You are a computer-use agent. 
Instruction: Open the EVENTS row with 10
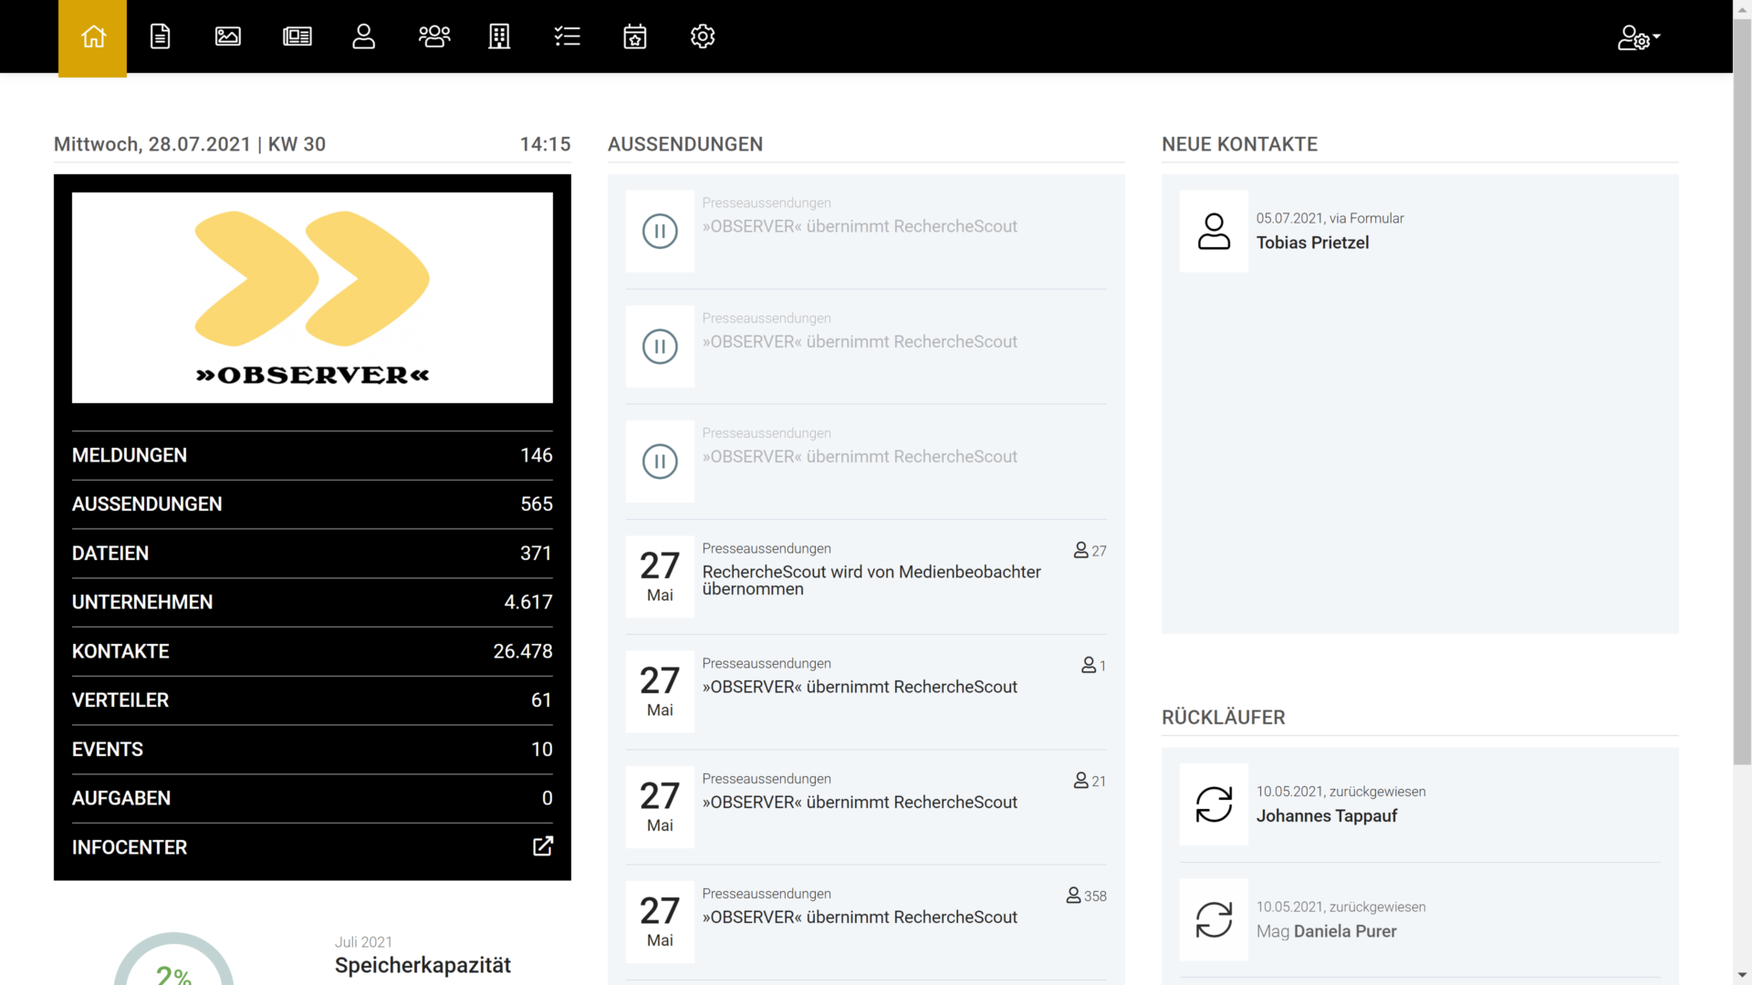[x=312, y=750]
